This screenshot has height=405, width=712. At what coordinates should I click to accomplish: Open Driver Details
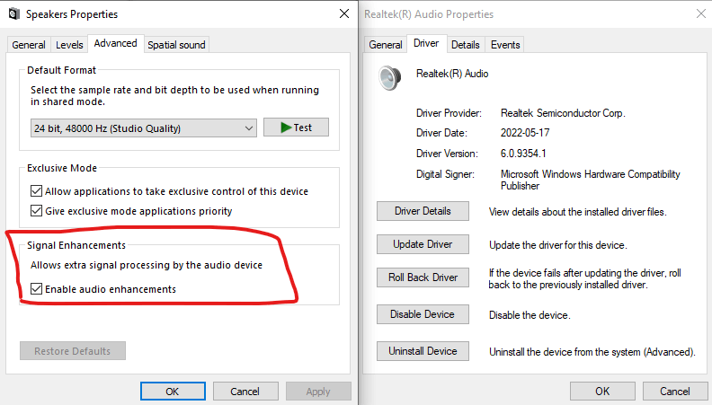(x=423, y=211)
